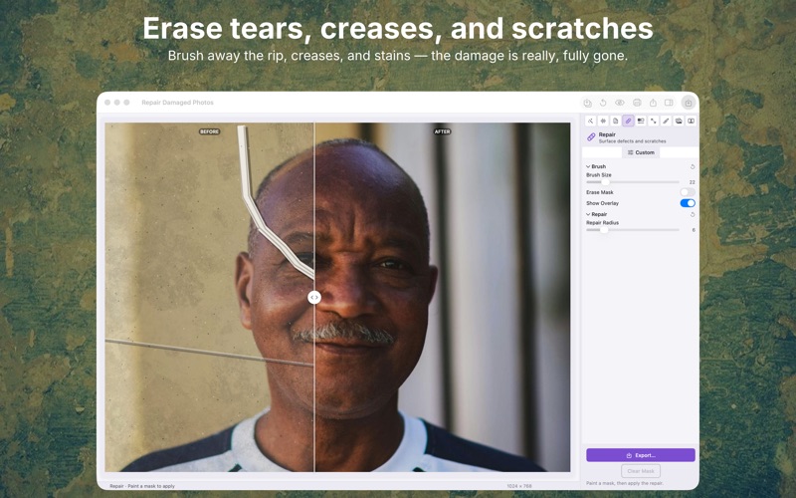Click the Brush Size value 22
Image resolution: width=796 pixels, height=498 pixels.
(692, 182)
